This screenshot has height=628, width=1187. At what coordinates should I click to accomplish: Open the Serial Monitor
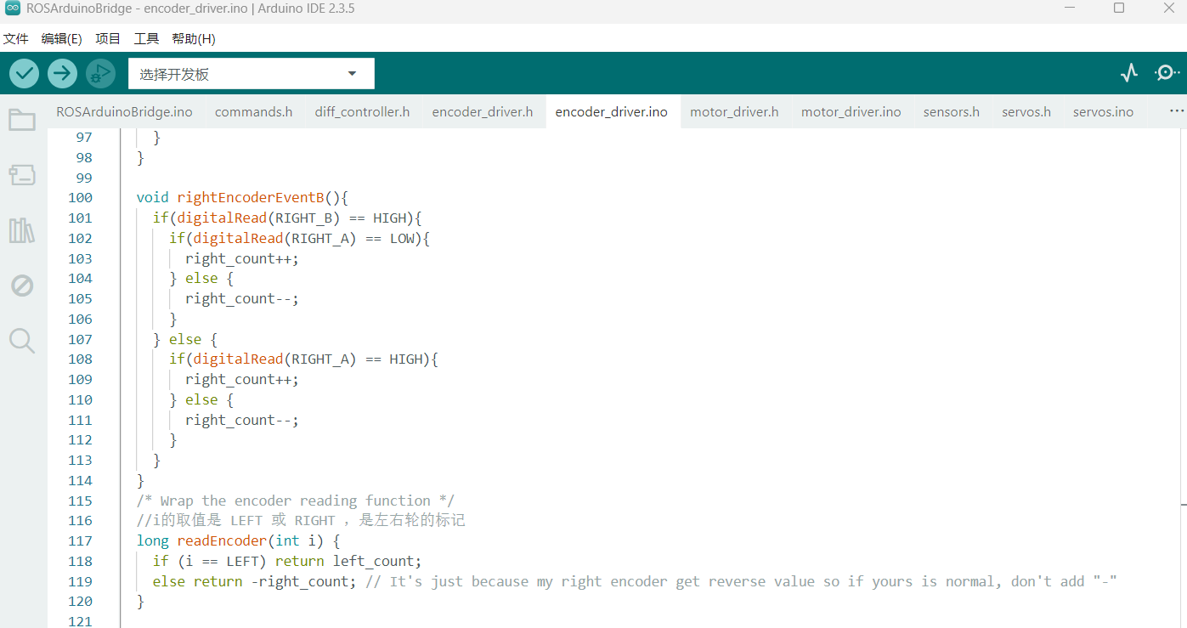click(x=1166, y=73)
